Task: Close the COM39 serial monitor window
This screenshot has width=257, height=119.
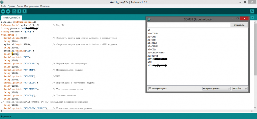Action: coord(244,18)
